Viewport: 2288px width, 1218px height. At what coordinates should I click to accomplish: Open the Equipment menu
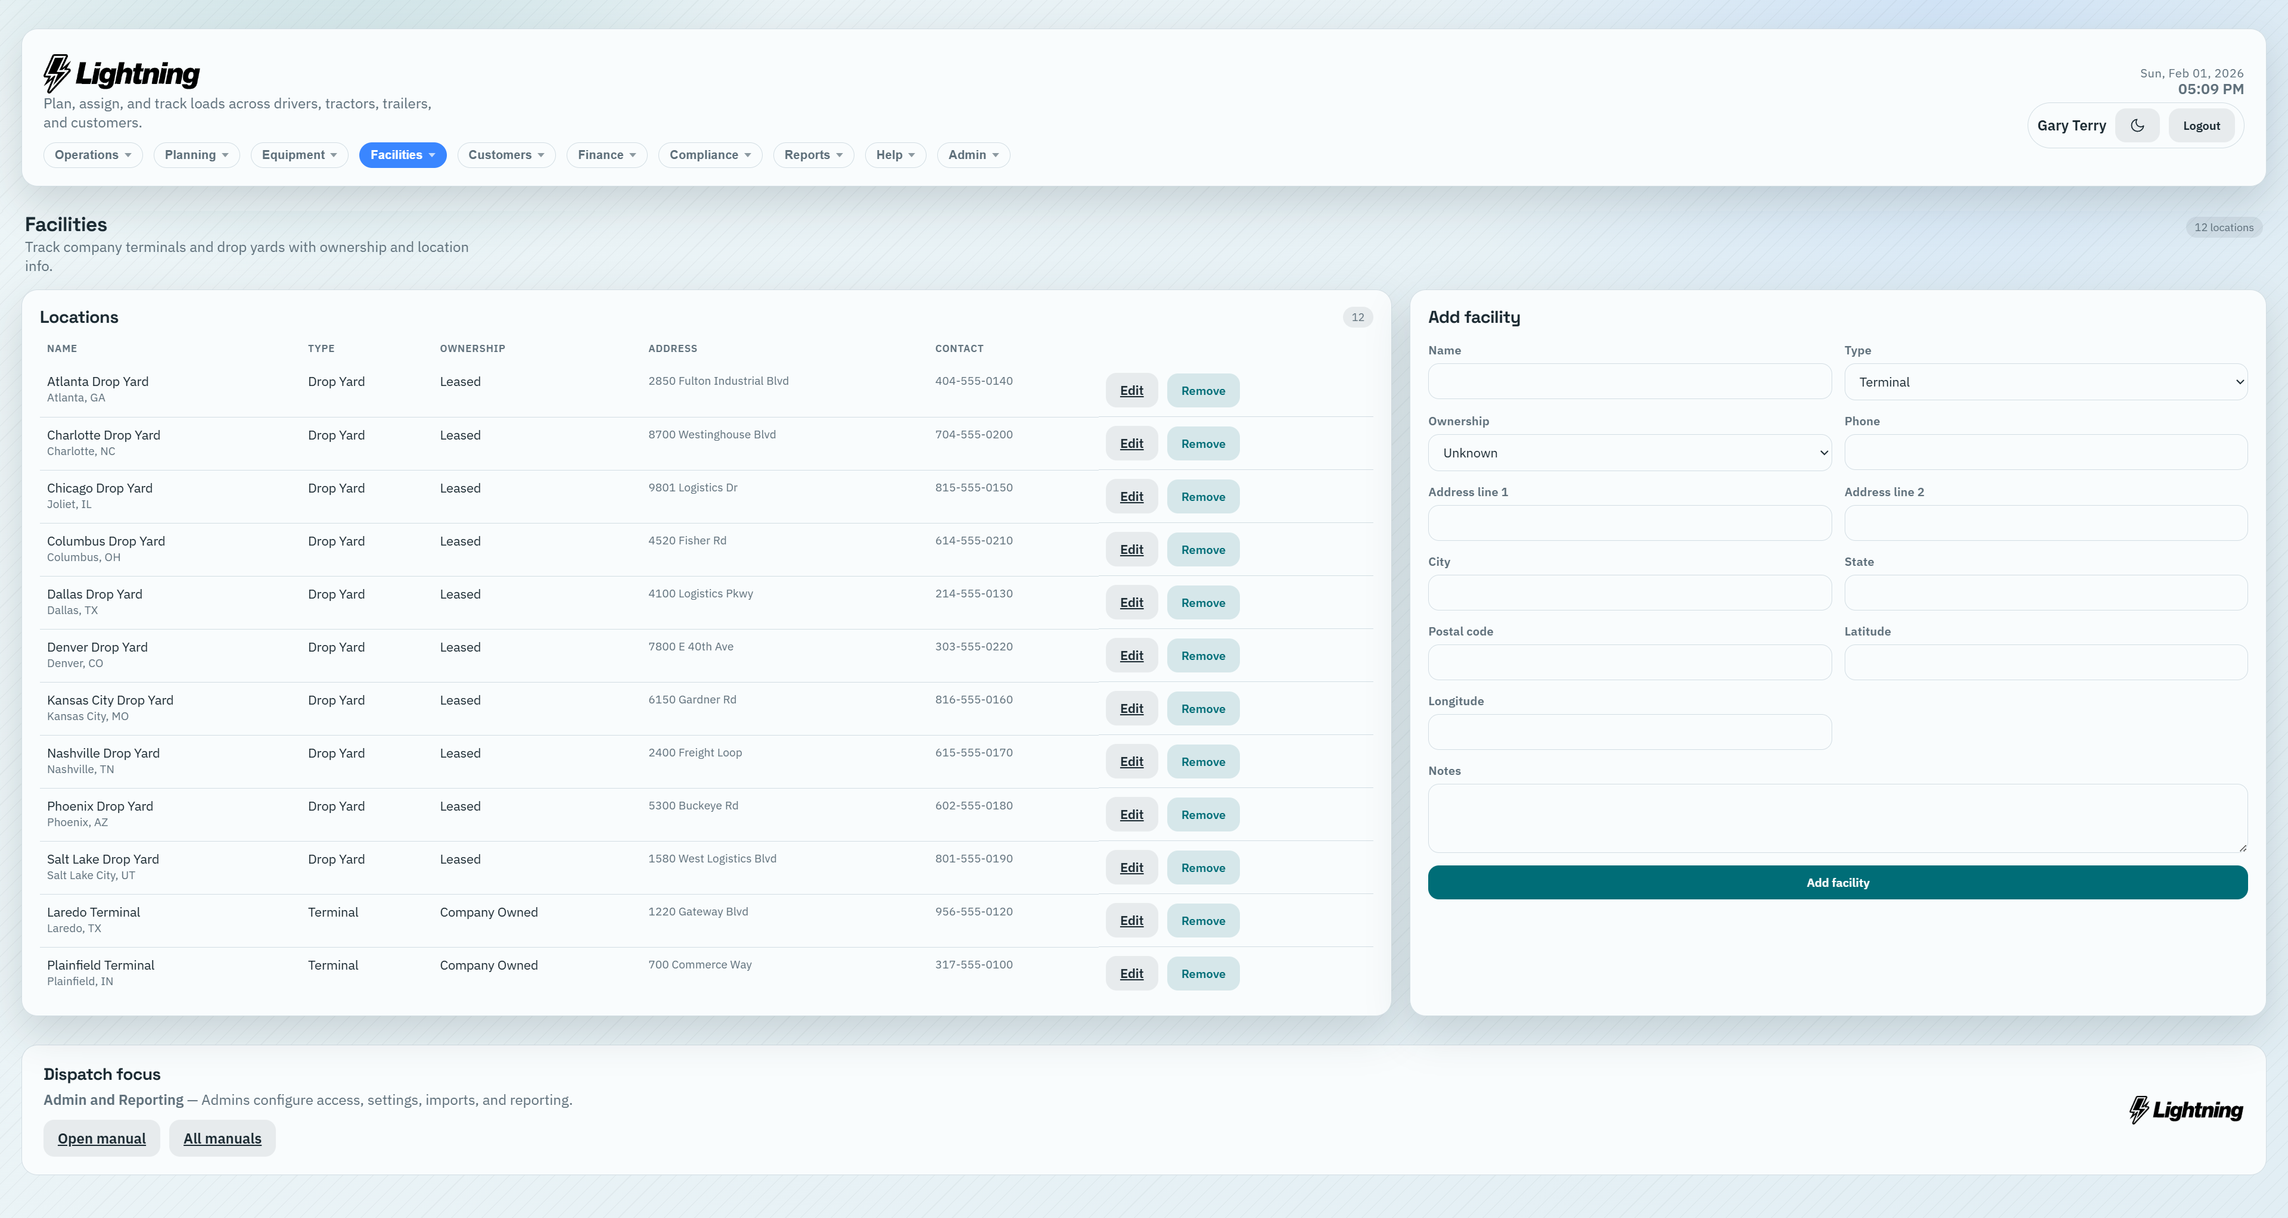[x=299, y=154]
